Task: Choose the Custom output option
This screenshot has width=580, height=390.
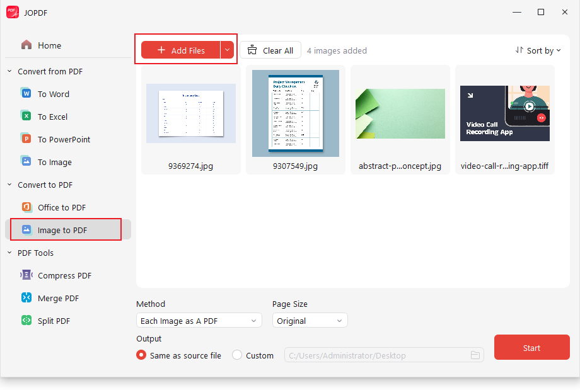Action: [x=237, y=355]
